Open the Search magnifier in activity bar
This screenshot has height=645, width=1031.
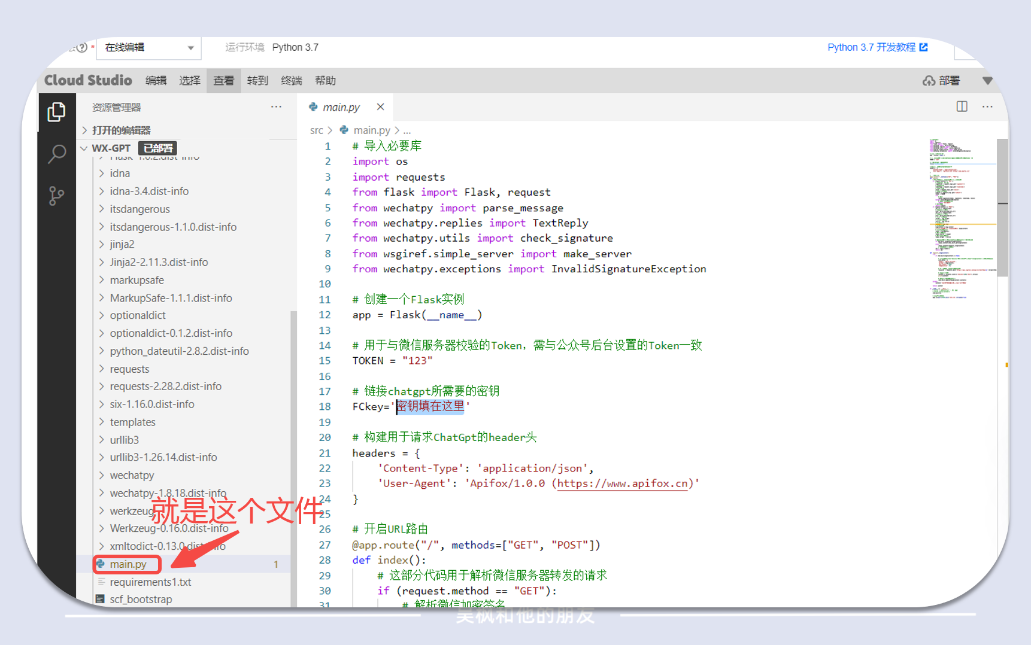(x=56, y=154)
